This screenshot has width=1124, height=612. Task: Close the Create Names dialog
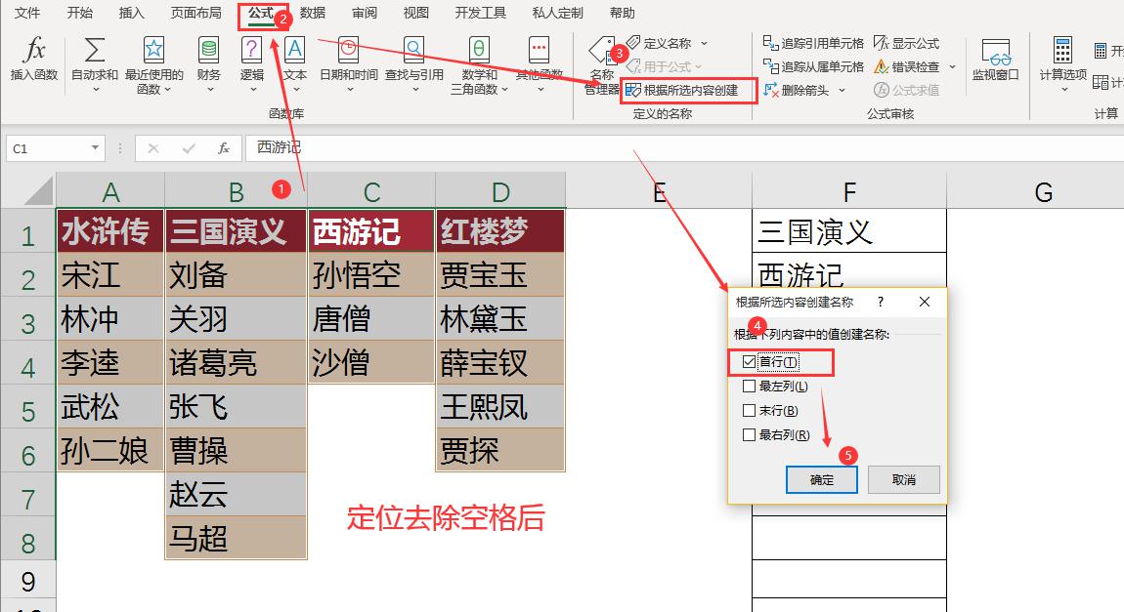(x=925, y=302)
